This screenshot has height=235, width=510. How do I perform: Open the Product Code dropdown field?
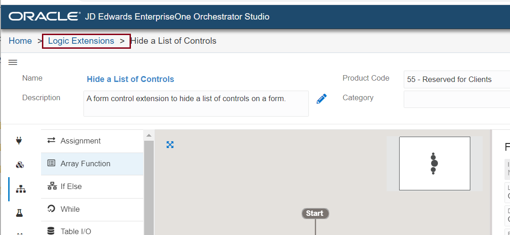pos(456,79)
